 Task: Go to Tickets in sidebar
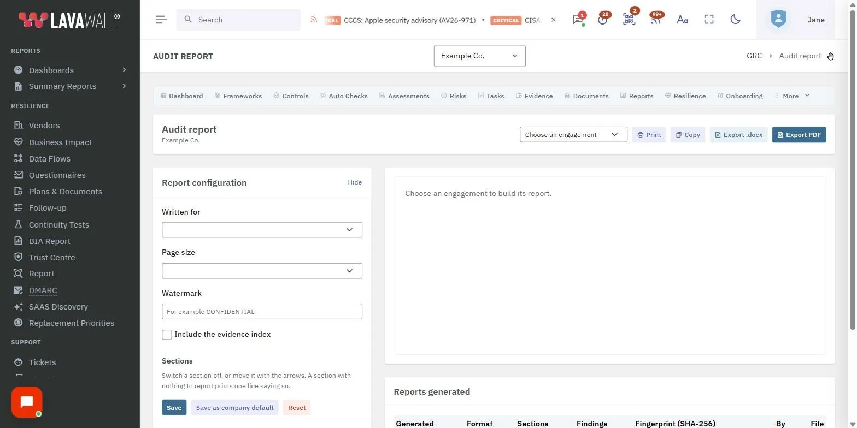point(42,362)
